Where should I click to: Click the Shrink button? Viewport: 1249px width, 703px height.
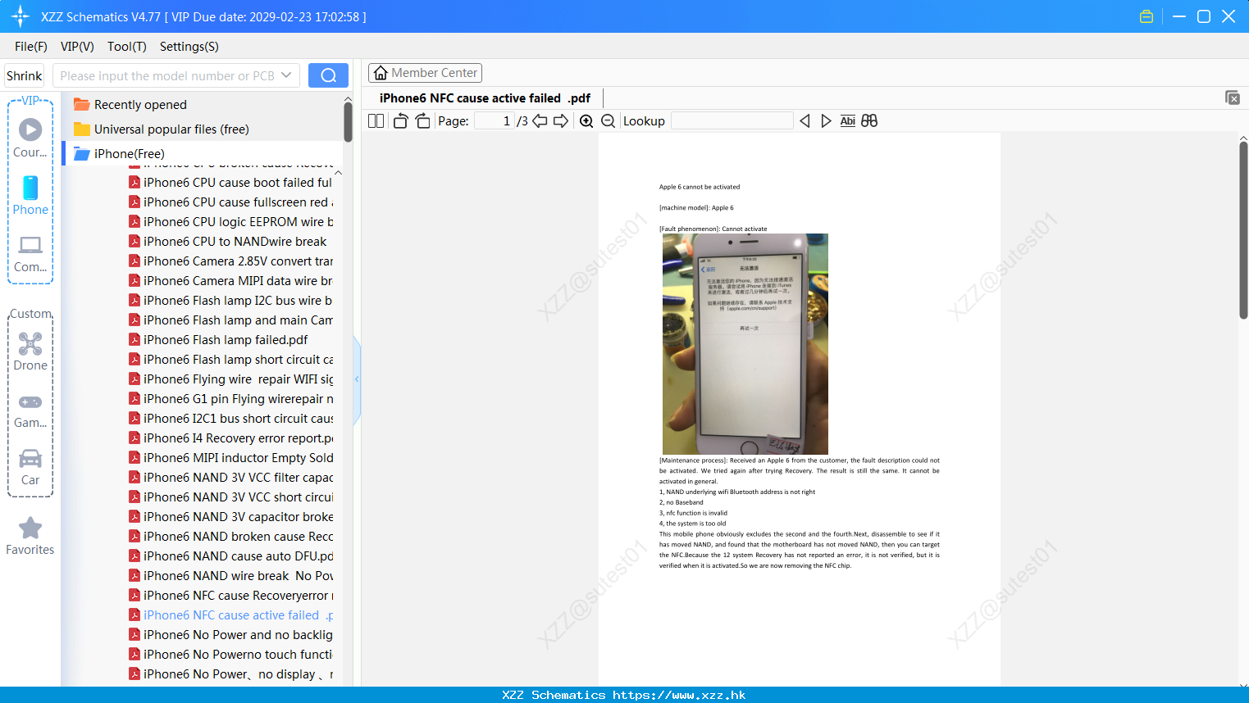tap(25, 75)
